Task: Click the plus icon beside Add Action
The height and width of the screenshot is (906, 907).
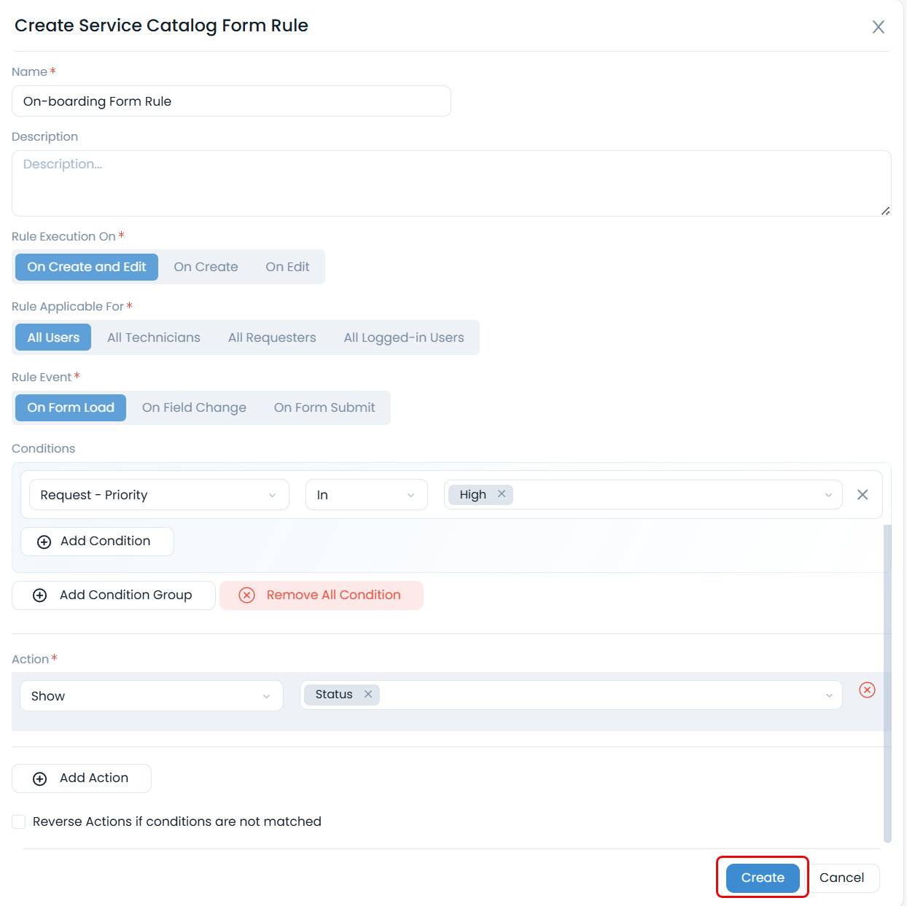Action: [x=40, y=778]
